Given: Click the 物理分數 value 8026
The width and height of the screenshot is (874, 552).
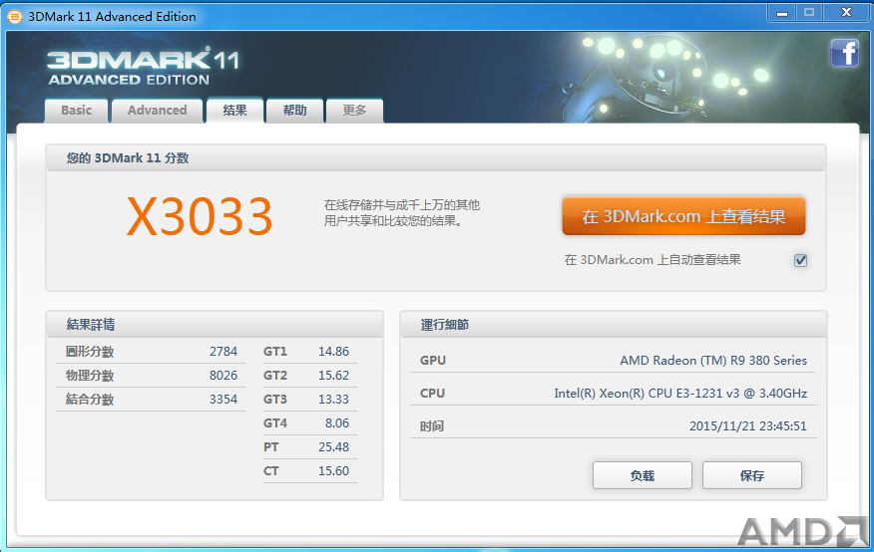Looking at the screenshot, I should click(x=223, y=376).
